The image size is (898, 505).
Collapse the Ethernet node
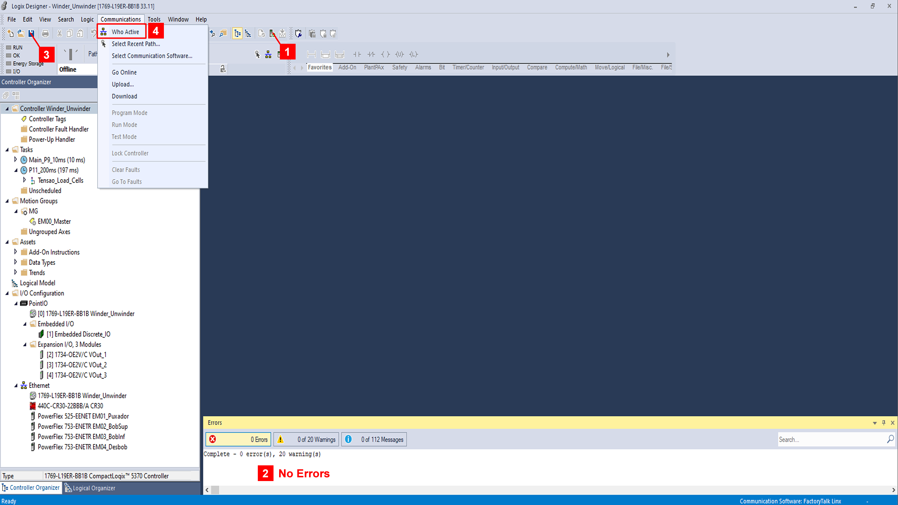[16, 386]
